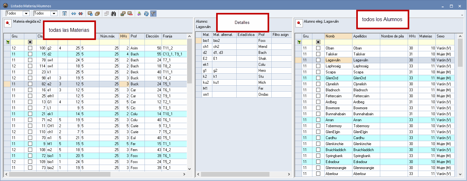Select the bio1 row in Detalles
This screenshot has height=181, width=467.
click(244, 41)
